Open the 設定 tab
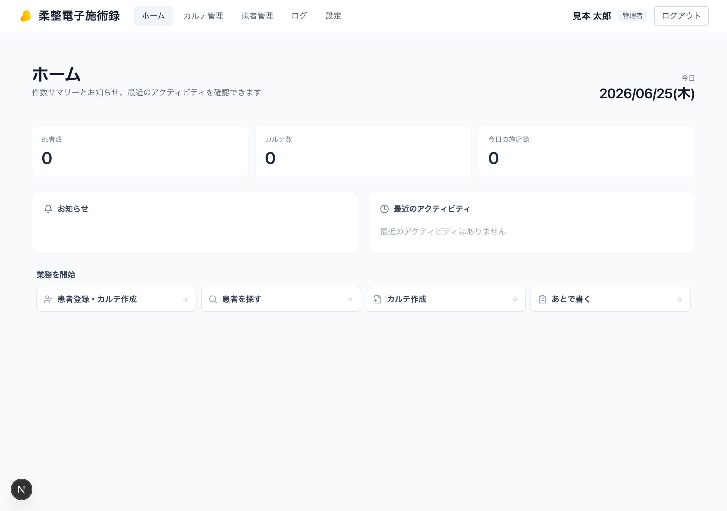Viewport: 727px width, 511px height. tap(333, 16)
